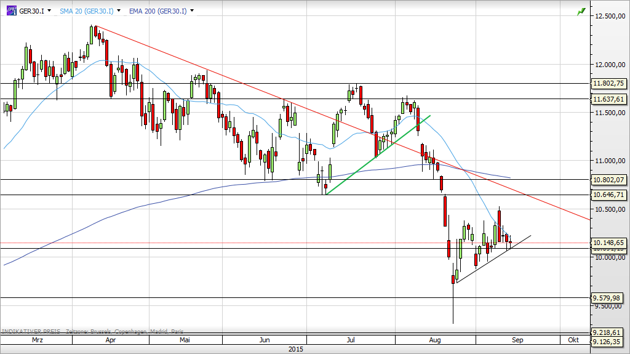
Task: Select the black short-term support trendline near September
Action: [494, 259]
